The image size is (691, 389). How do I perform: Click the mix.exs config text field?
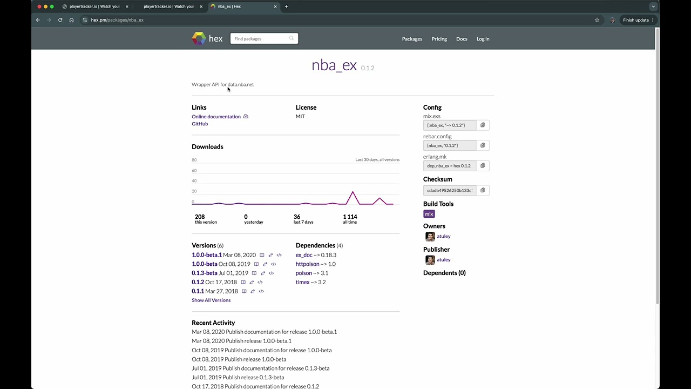[450, 125]
